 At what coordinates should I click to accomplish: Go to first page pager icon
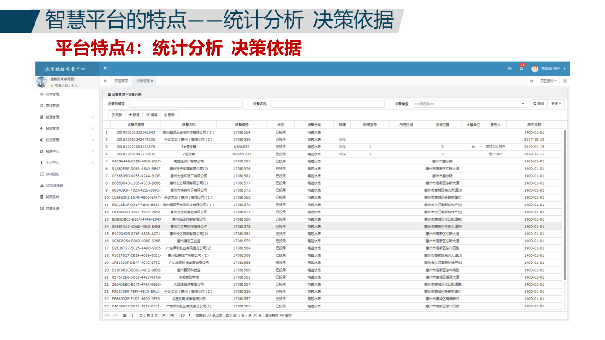107,315
